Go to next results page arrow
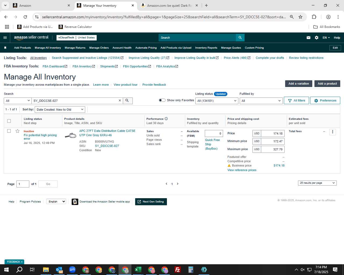 [178, 184]
